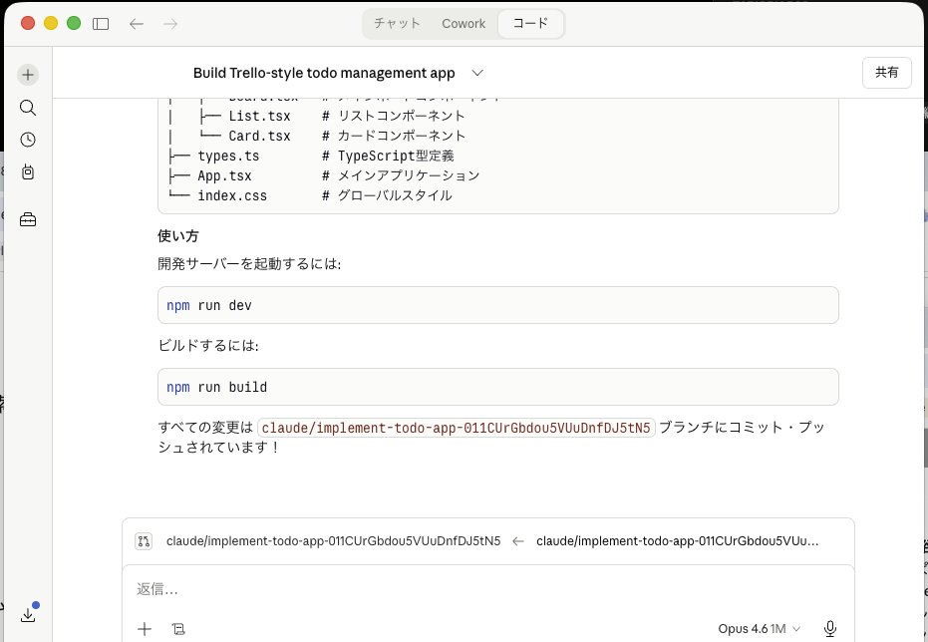Screen dimensions: 928x642
Task: Select the コード tab
Action: click(x=530, y=24)
